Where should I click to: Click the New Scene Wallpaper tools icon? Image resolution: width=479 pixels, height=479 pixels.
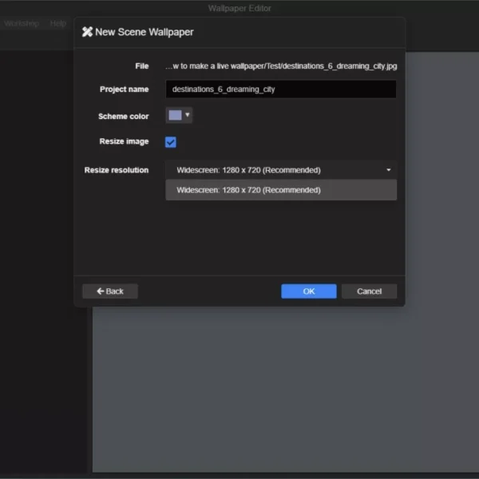[x=87, y=32]
